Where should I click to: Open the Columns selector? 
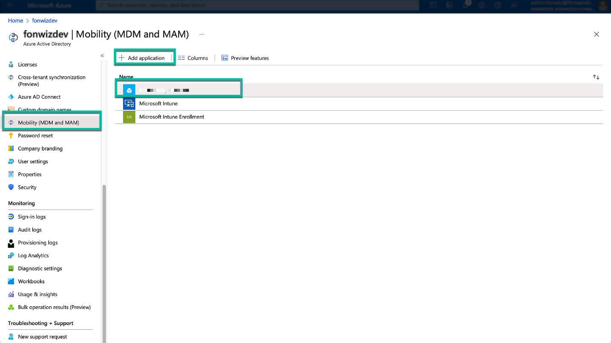click(x=193, y=58)
